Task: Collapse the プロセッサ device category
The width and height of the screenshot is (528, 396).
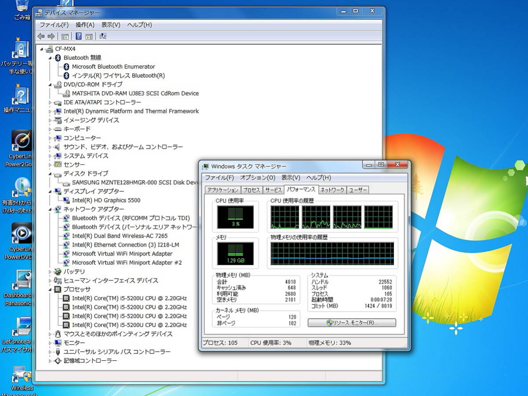Action: (50, 290)
